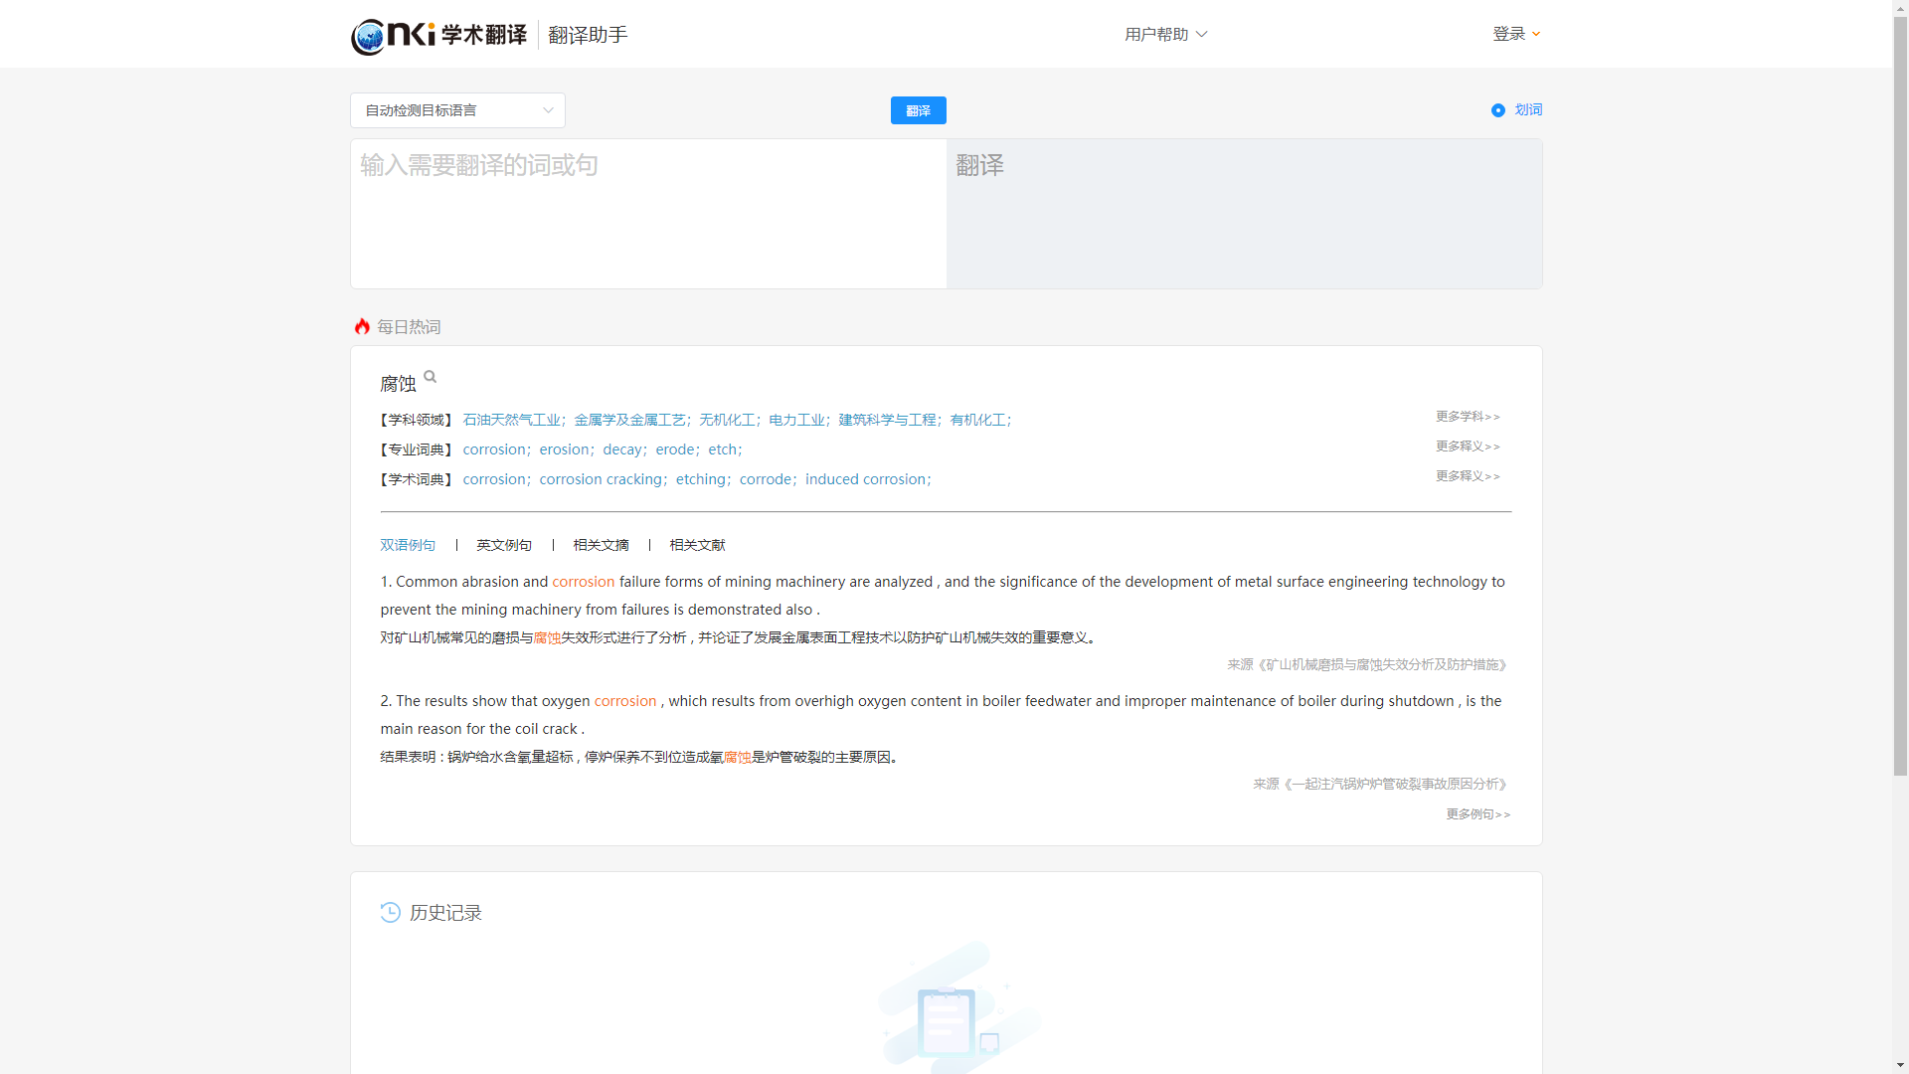Click source link 《一起注汽锅炉炉管破裂事故原因分析》
1909x1074 pixels.
pyautogui.click(x=1396, y=784)
